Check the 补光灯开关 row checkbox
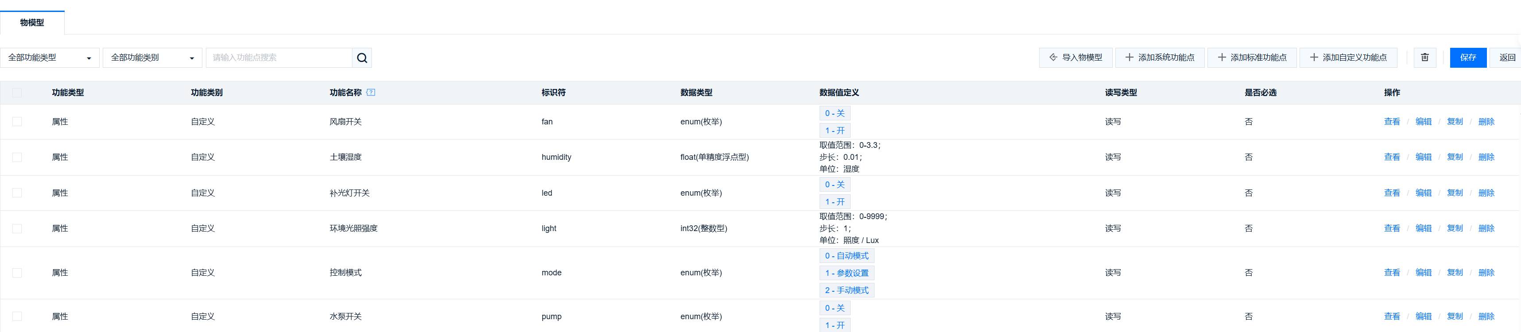The height and width of the screenshot is (332, 1521). [x=17, y=193]
